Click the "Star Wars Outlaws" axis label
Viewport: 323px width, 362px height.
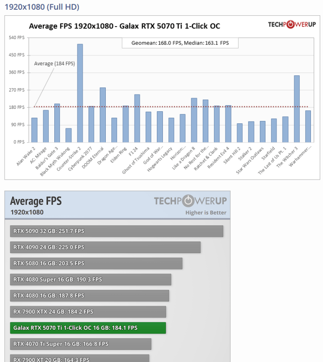point(250,161)
